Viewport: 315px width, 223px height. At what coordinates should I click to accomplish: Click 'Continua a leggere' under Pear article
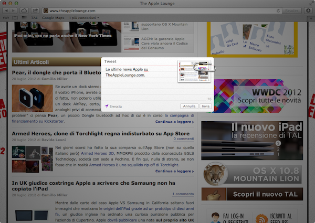coord(174,122)
